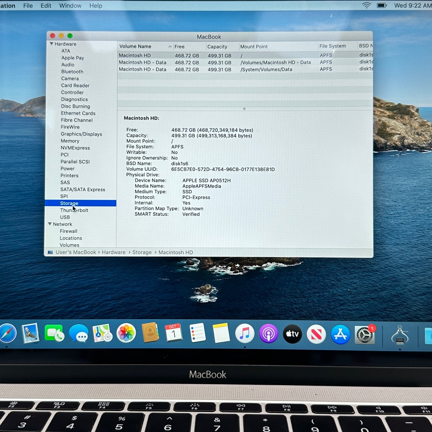Click the Apple TV dock icon

pos(292,334)
